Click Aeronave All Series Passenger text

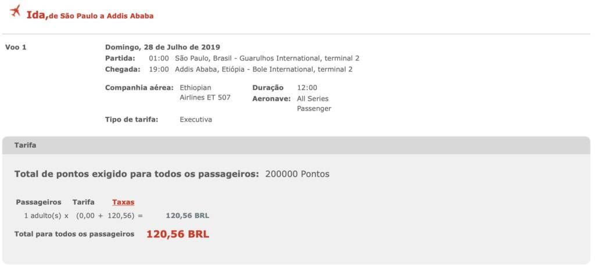coord(314,104)
